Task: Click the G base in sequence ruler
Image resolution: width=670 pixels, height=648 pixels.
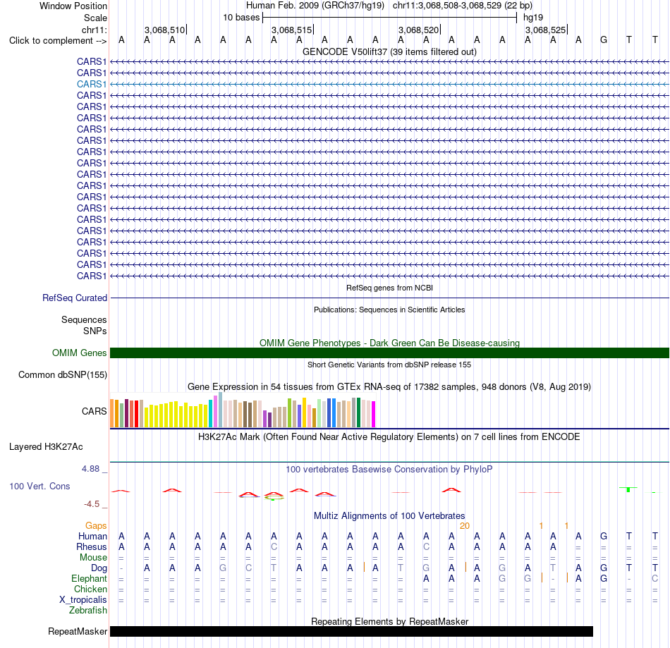Action: coord(603,40)
